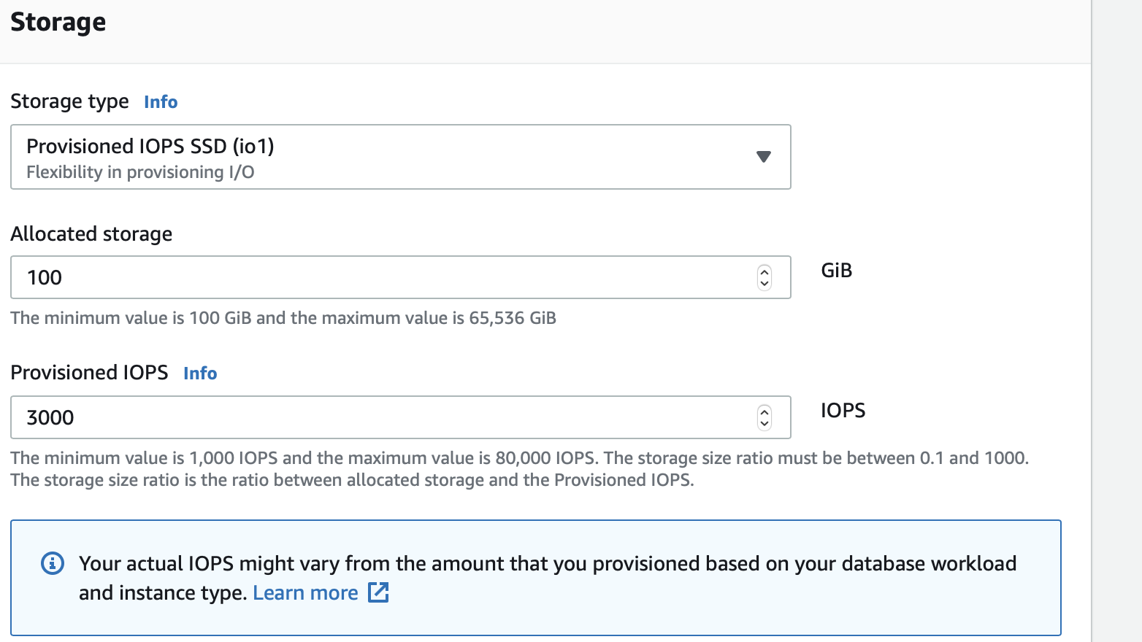This screenshot has height=642, width=1142.
Task: Click the Storage type label text
Action: point(69,101)
